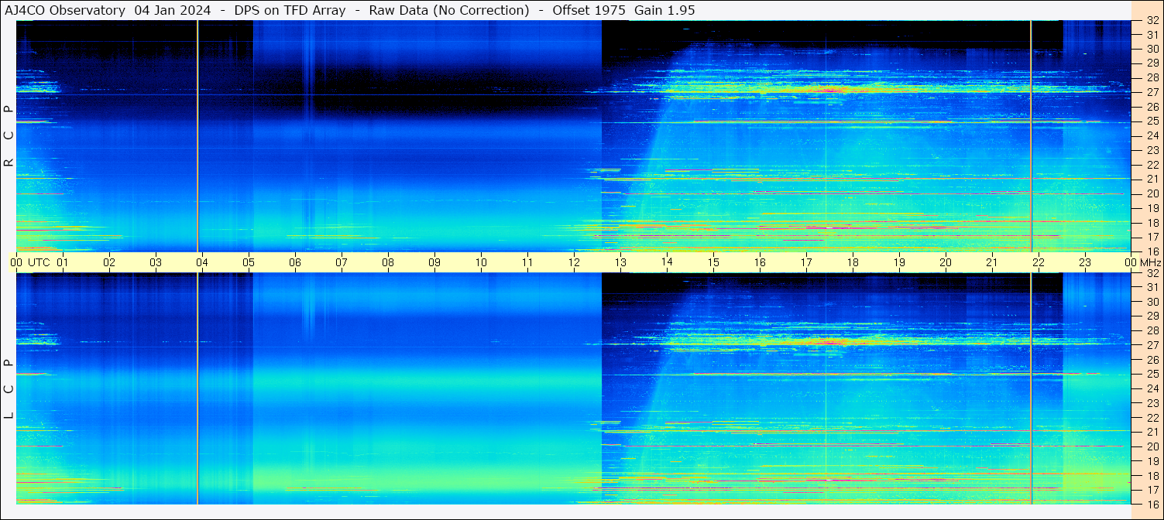Click "24" on the LCP frequency scale
The image size is (1164, 520).
coord(1152,388)
